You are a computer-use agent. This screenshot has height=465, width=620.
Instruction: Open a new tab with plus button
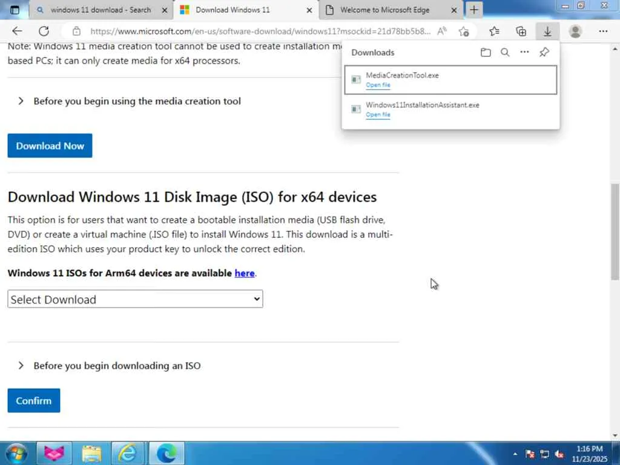coord(474,10)
